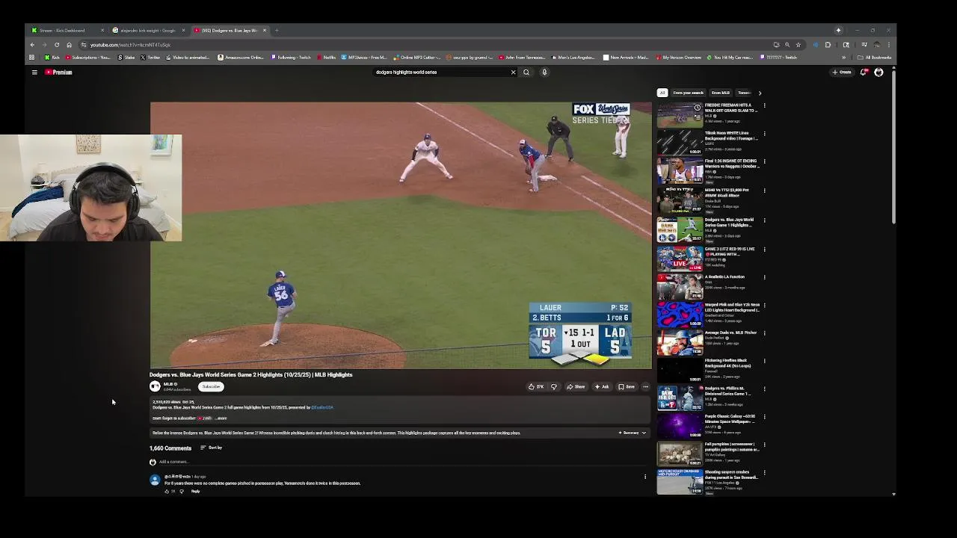Open the Gemini sparkle icon in title bar
The width and height of the screenshot is (957, 538).
pos(838,31)
